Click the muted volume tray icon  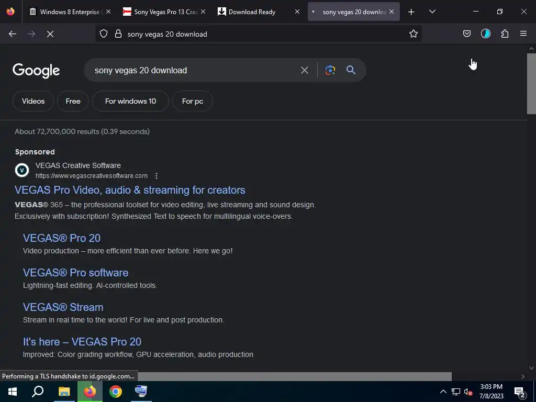[x=468, y=392]
